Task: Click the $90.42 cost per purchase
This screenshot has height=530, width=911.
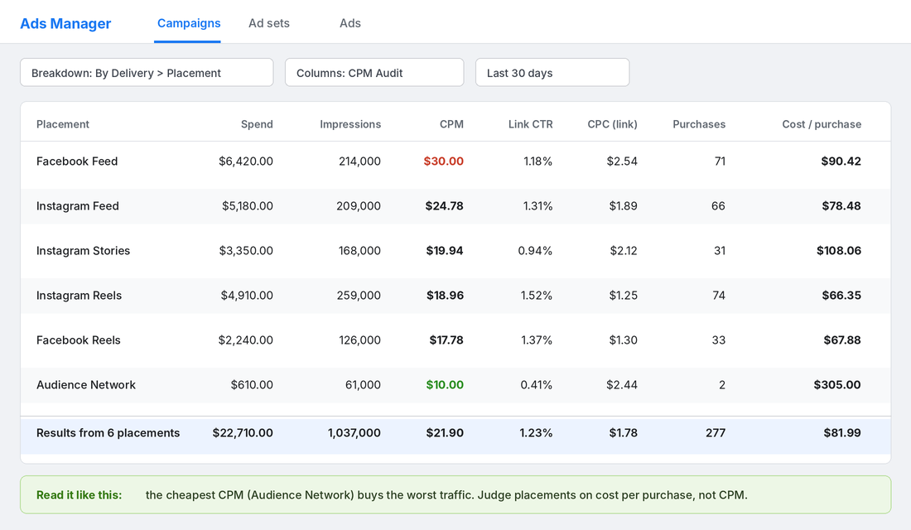Action: point(841,161)
